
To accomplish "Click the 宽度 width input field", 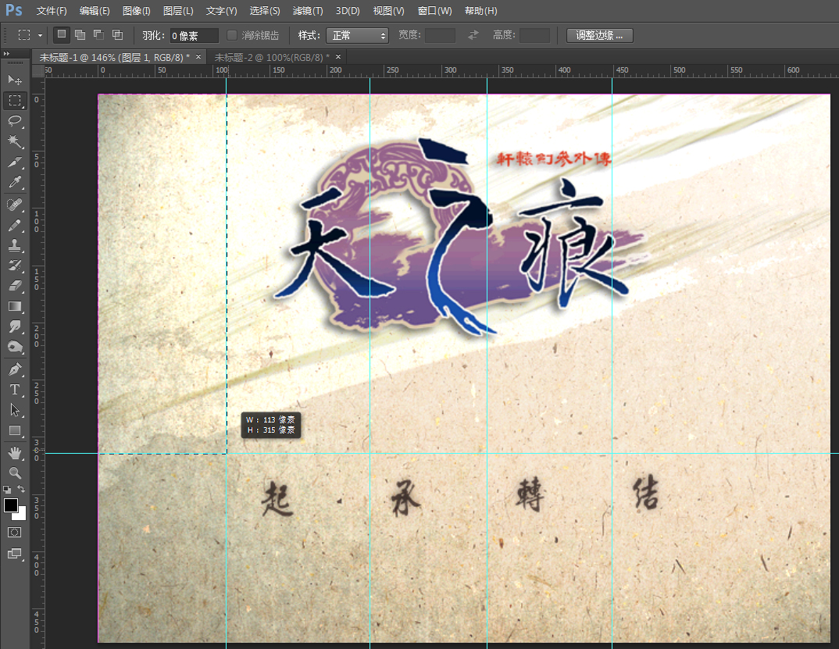I will pyautogui.click(x=440, y=35).
